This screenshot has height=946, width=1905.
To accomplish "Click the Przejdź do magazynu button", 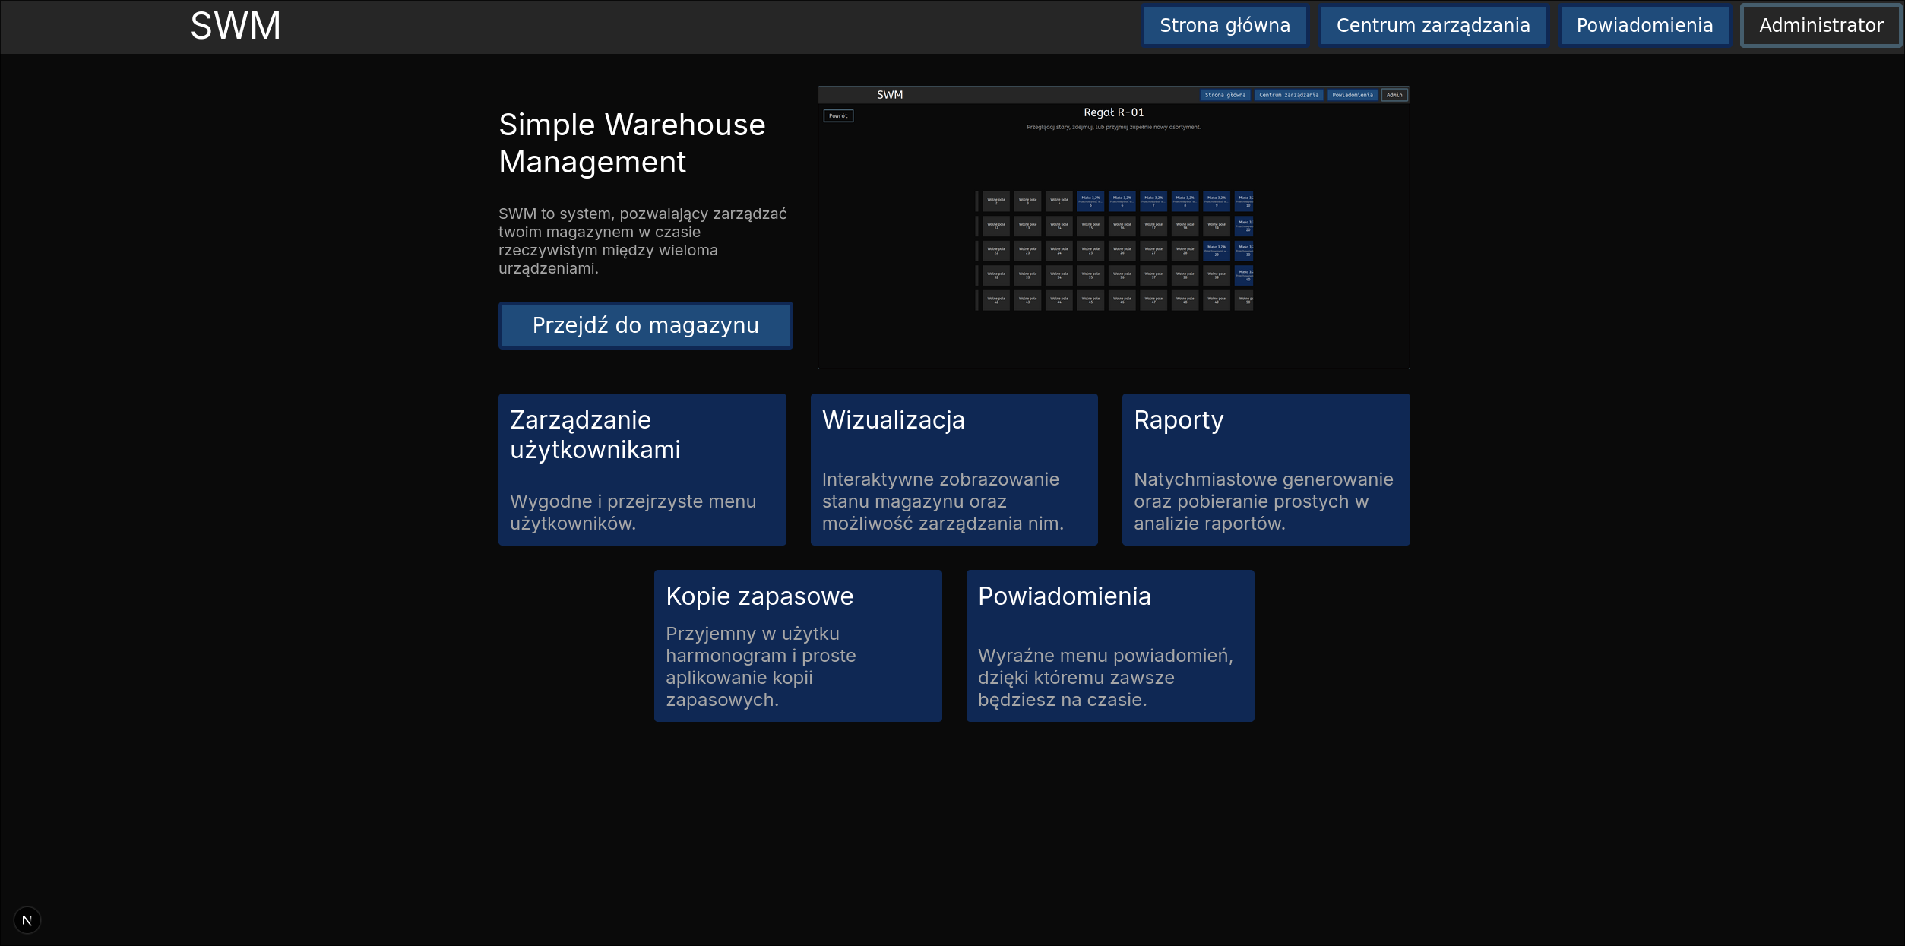I will 645,325.
